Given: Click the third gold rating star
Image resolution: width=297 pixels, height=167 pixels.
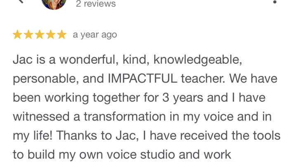Looking at the screenshot, I should click(40, 35).
